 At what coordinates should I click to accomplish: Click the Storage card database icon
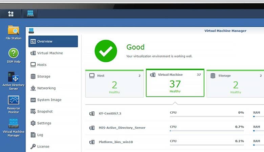click(x=213, y=76)
